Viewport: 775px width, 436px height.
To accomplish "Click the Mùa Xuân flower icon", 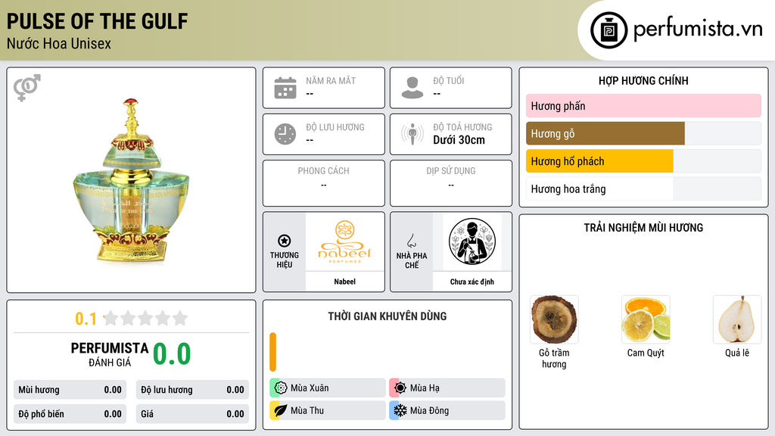I will click(x=281, y=388).
